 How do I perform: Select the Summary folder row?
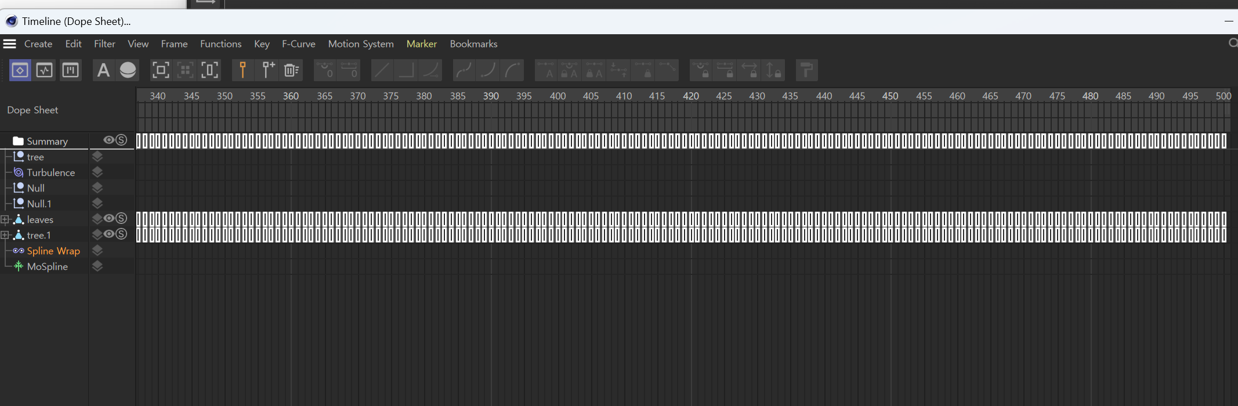click(x=44, y=141)
